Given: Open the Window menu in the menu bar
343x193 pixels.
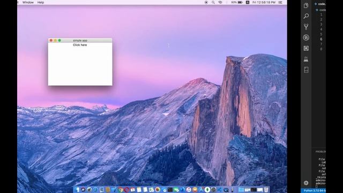Looking at the screenshot, I should coord(28,2).
